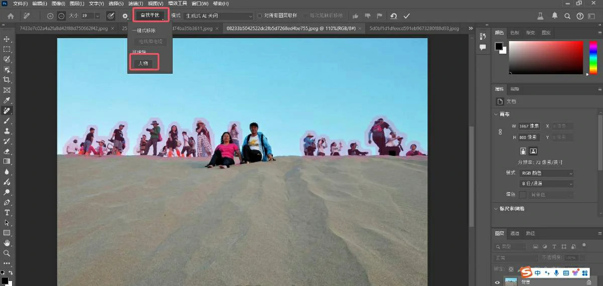
Task: Open the RGB 颜色 mode dropdown
Action: tap(547, 173)
